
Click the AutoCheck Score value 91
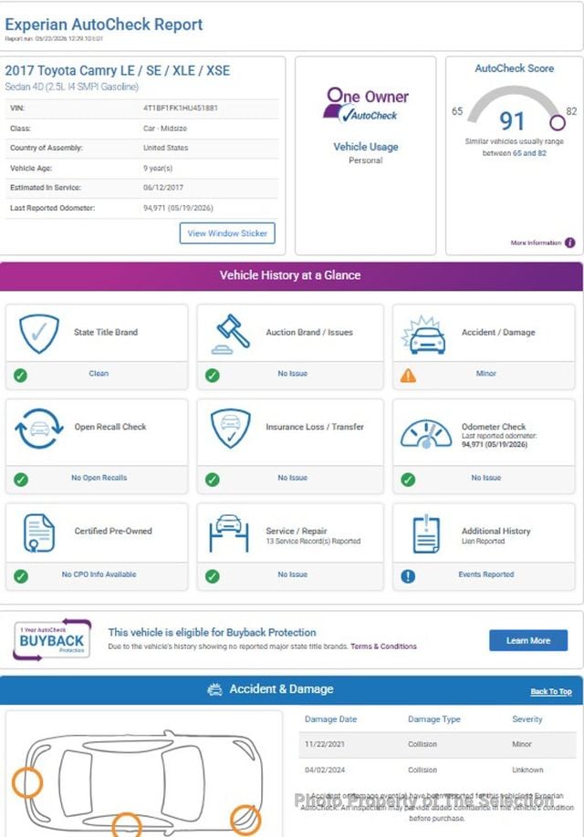[512, 121]
